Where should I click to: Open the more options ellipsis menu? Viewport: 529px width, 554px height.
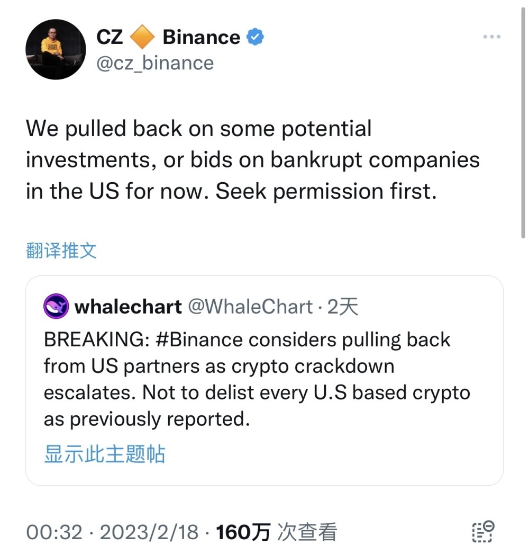coord(492,36)
